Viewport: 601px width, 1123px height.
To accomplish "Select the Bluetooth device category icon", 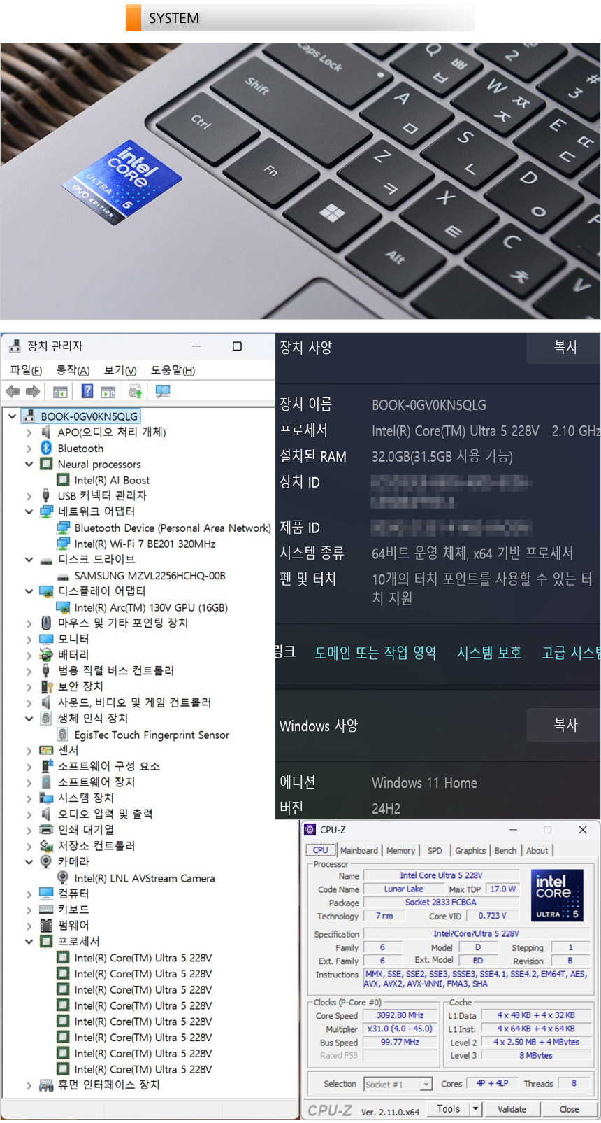I will pyautogui.click(x=46, y=448).
